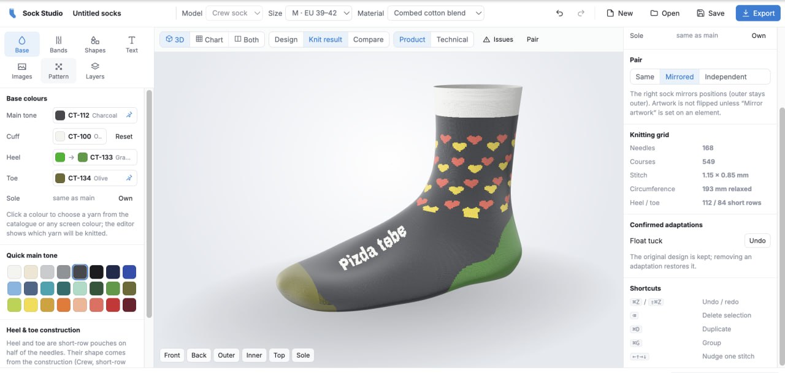
Task: Open an existing sock file
Action: click(x=665, y=13)
